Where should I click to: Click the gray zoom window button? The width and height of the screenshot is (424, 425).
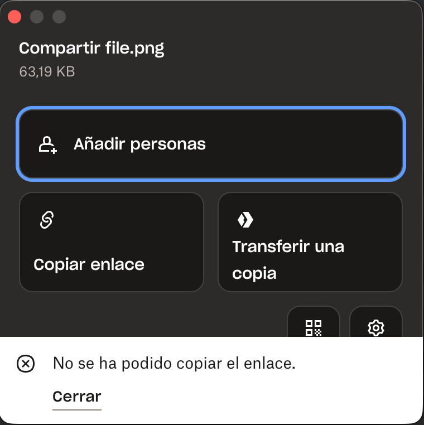coord(59,17)
